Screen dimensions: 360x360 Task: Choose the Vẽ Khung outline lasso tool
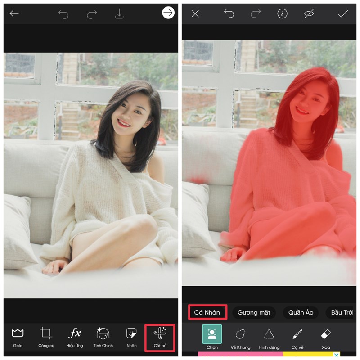(x=240, y=339)
